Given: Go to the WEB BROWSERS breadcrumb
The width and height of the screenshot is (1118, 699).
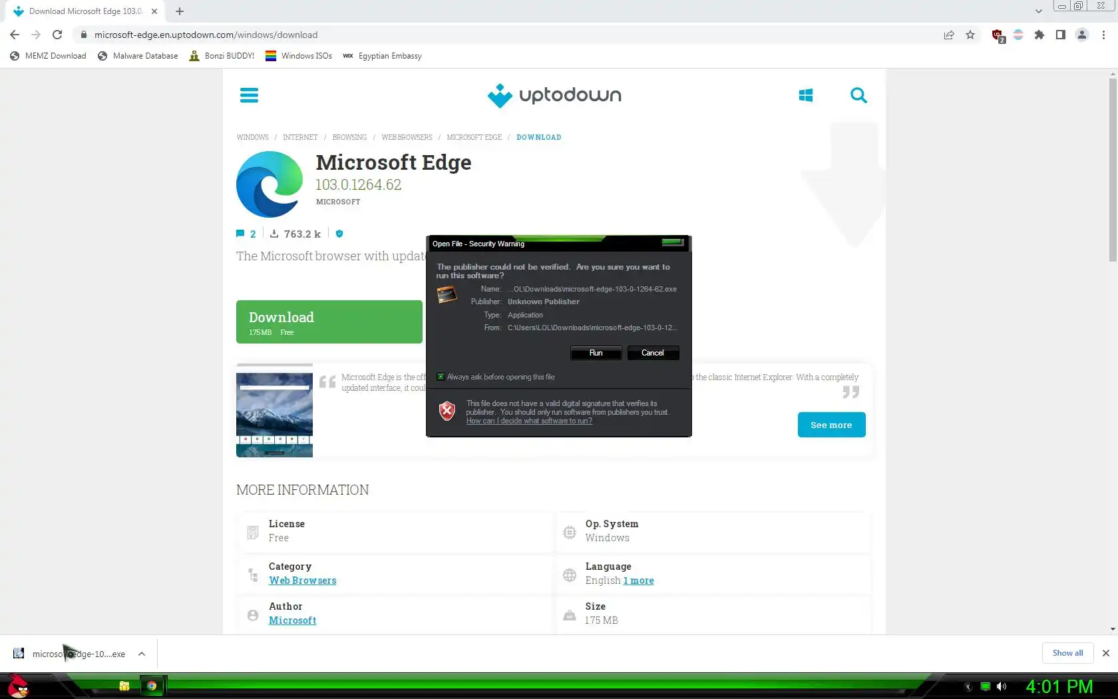Looking at the screenshot, I should pos(407,137).
